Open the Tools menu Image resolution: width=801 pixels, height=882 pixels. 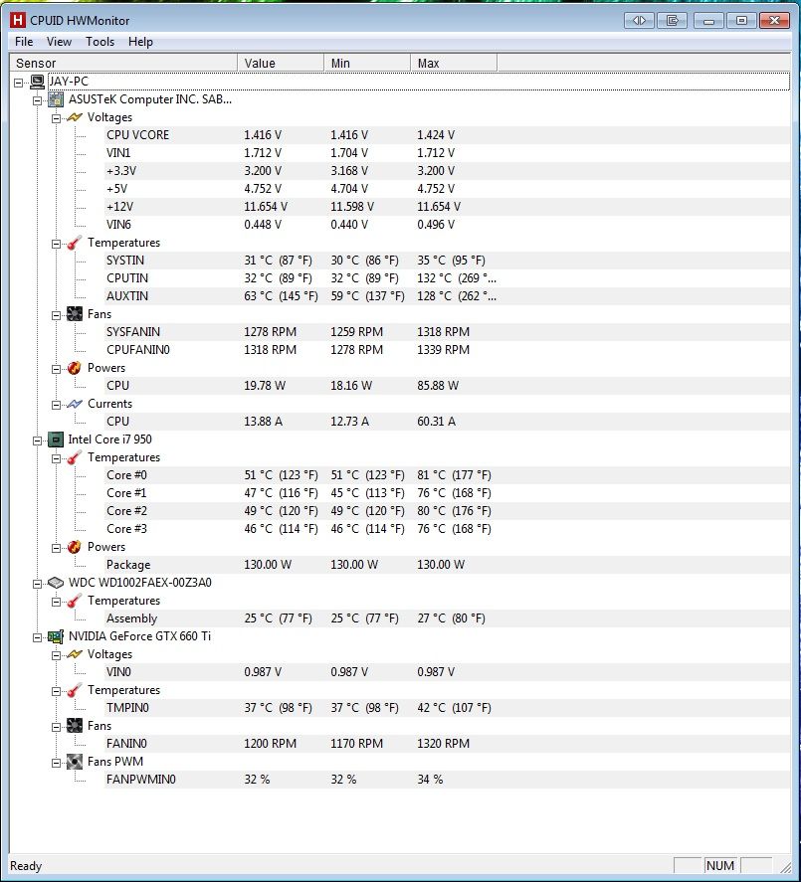100,42
